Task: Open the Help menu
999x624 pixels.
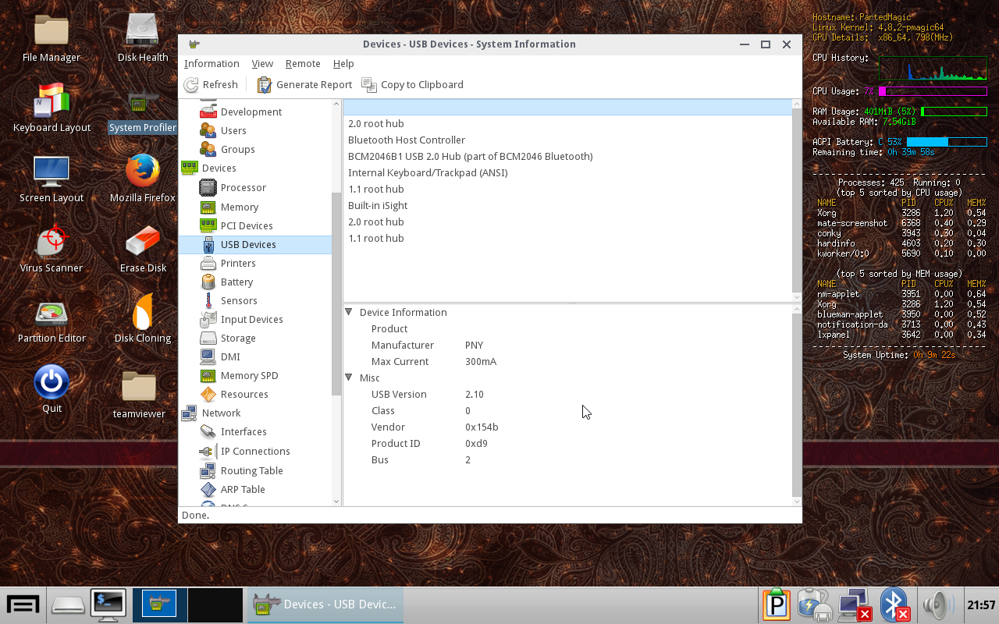Action: tap(343, 63)
